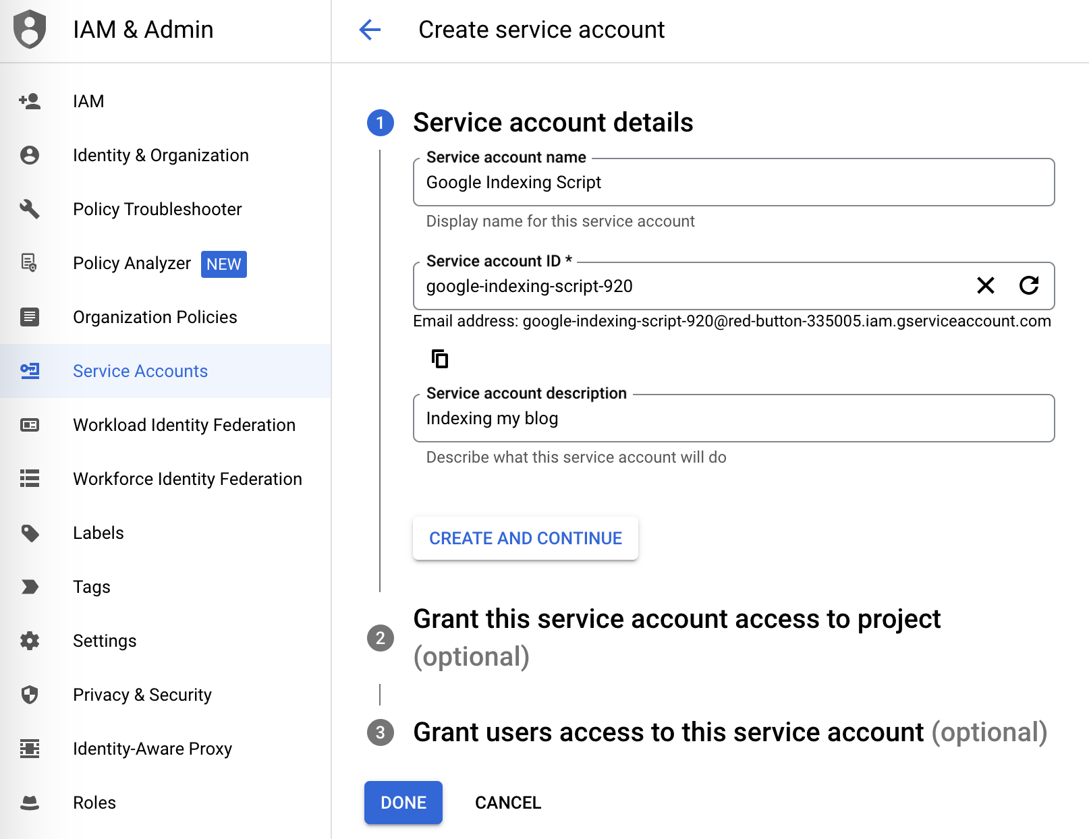Click 'Display name for this service account' hint

(x=560, y=221)
